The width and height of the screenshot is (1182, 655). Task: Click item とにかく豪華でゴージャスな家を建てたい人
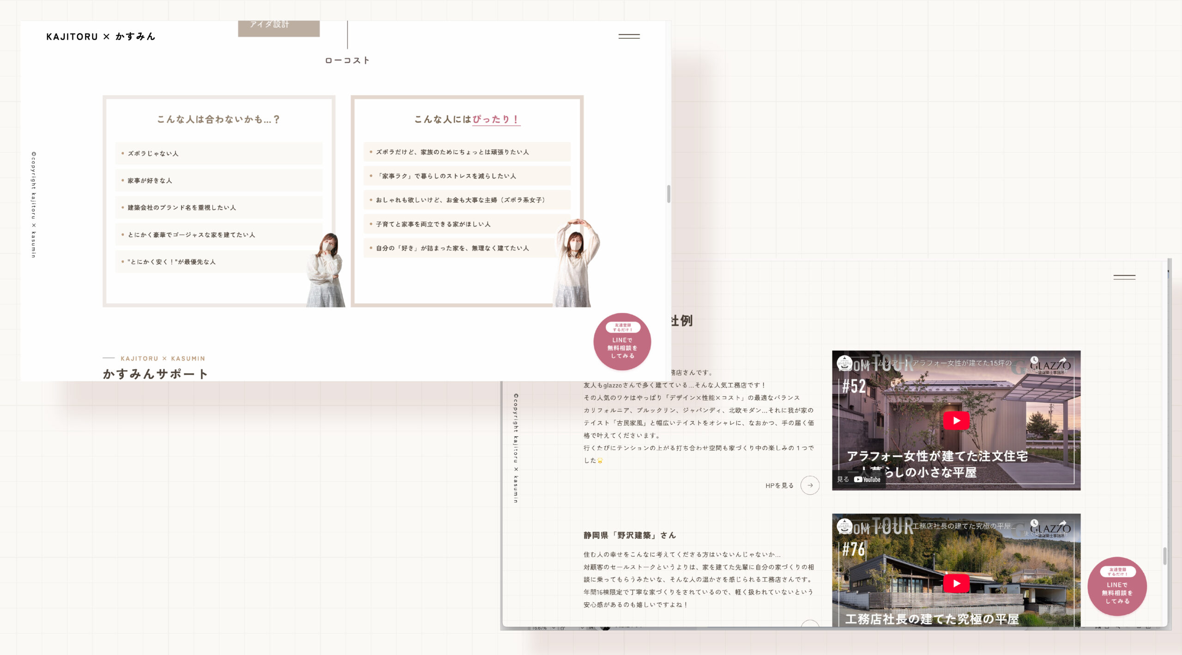coord(219,234)
